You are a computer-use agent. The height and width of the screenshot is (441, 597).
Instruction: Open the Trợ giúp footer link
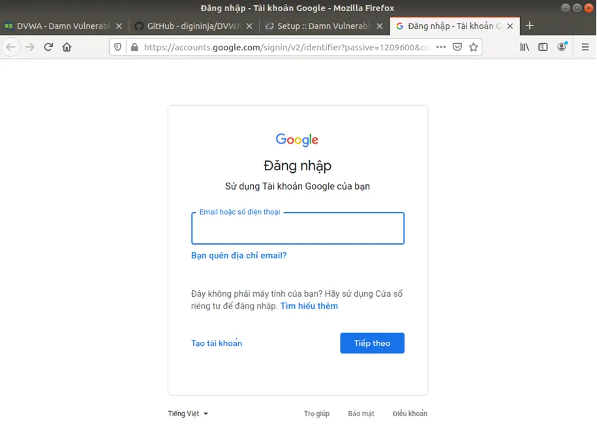point(317,414)
